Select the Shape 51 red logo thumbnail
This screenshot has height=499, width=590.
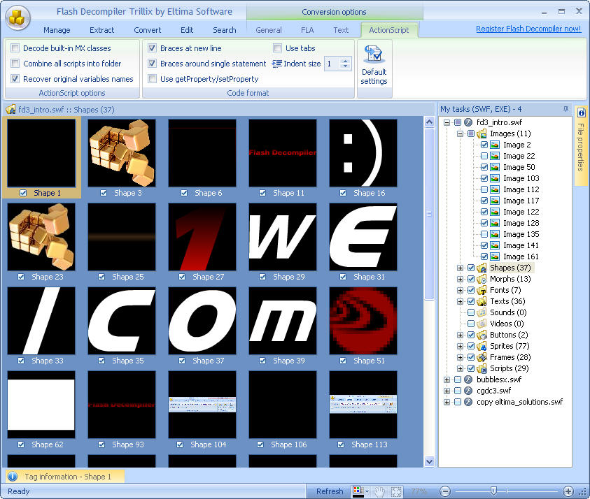363,321
